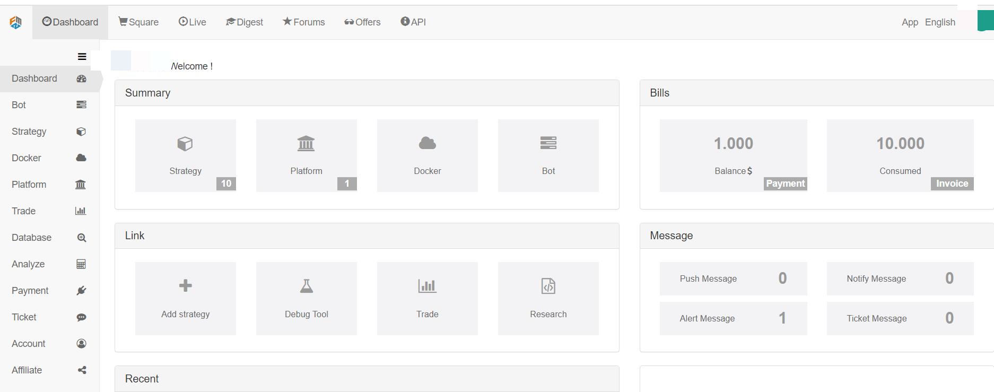Select Dashboard in the left sidebar
The height and width of the screenshot is (392, 994).
click(50, 79)
